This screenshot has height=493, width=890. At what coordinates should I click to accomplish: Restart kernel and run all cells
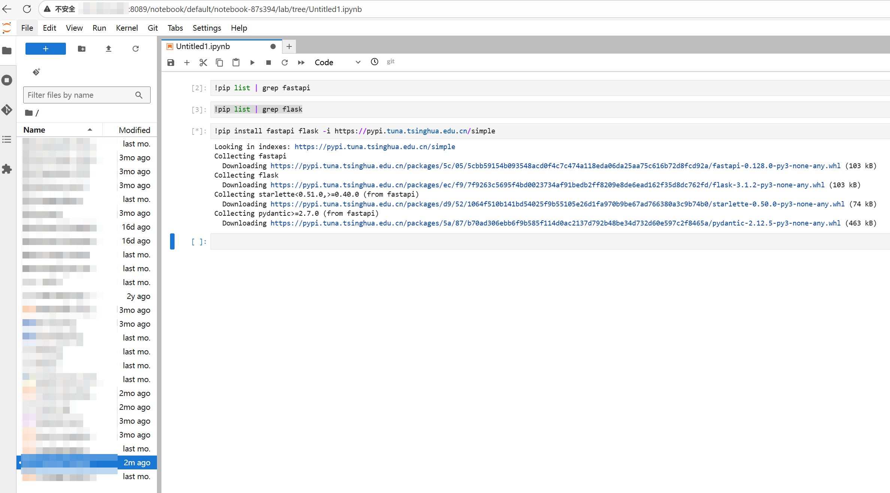pos(301,63)
